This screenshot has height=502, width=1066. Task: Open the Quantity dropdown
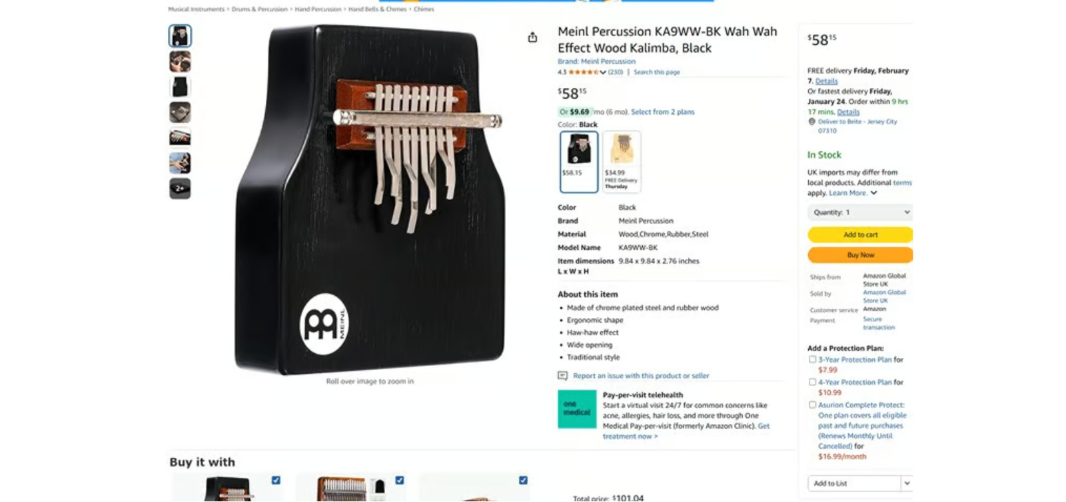pos(860,213)
